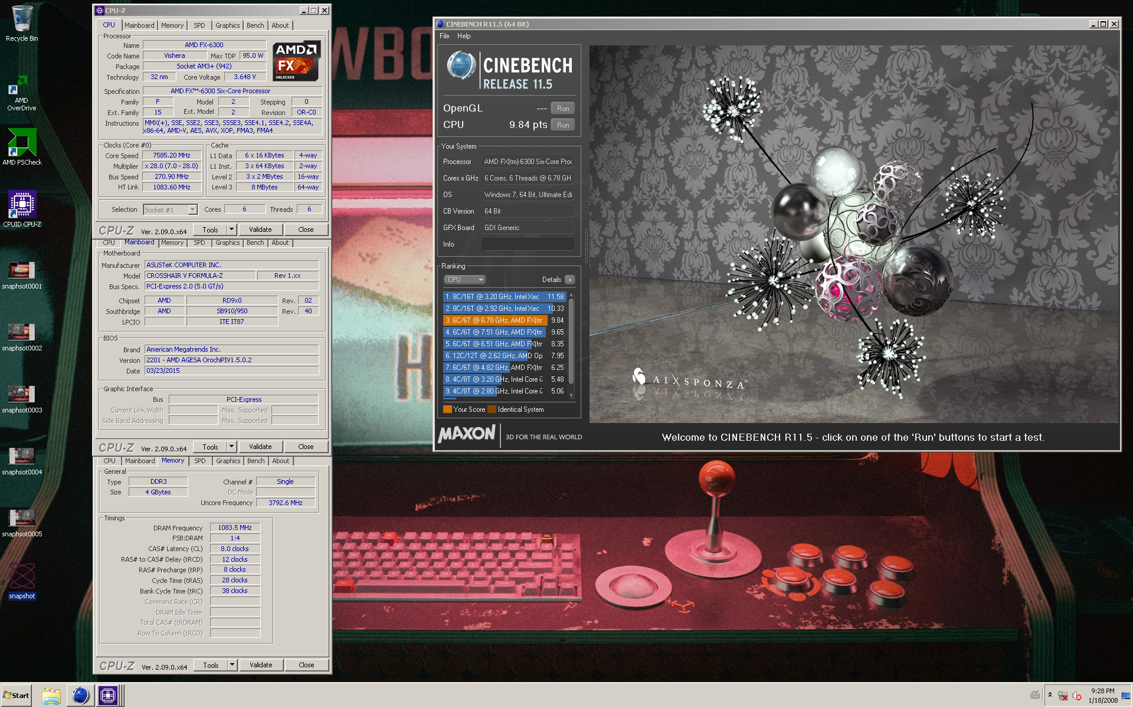The width and height of the screenshot is (1133, 708).
Task: Switch to Cinebench via taskbar icon
Action: coord(80,696)
